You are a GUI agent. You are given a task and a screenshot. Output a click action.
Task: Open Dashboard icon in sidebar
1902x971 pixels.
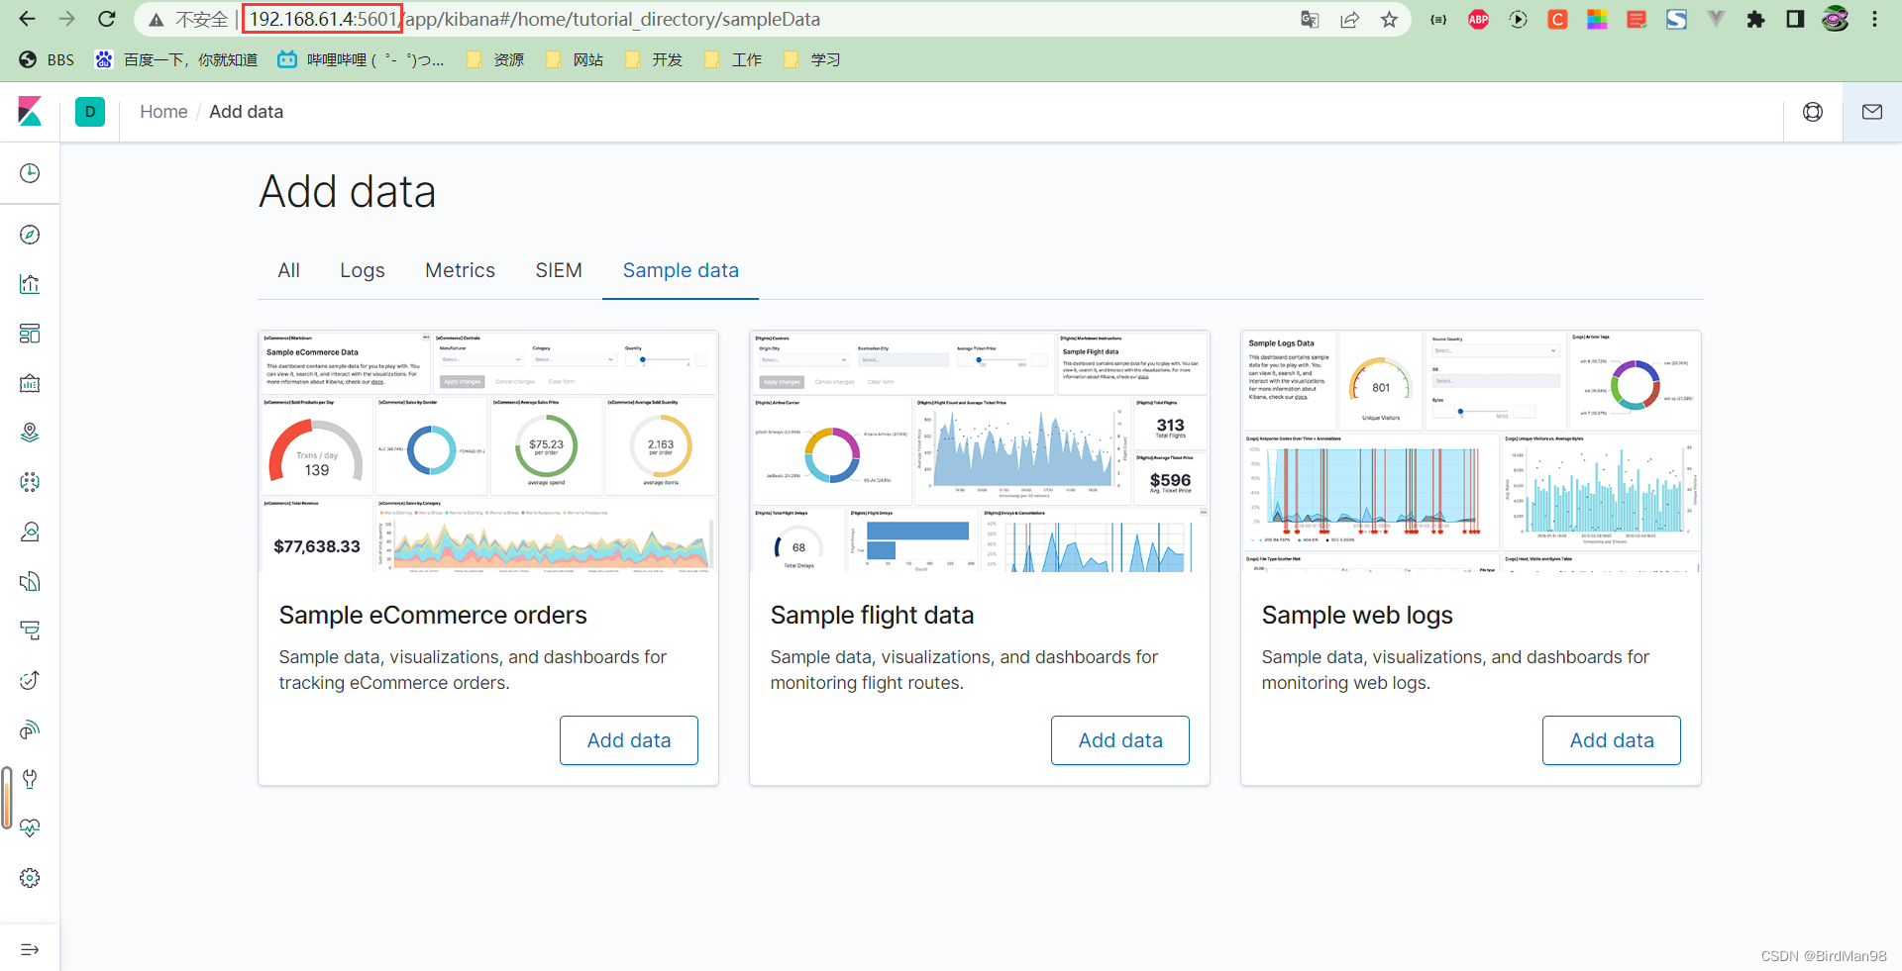(30, 334)
